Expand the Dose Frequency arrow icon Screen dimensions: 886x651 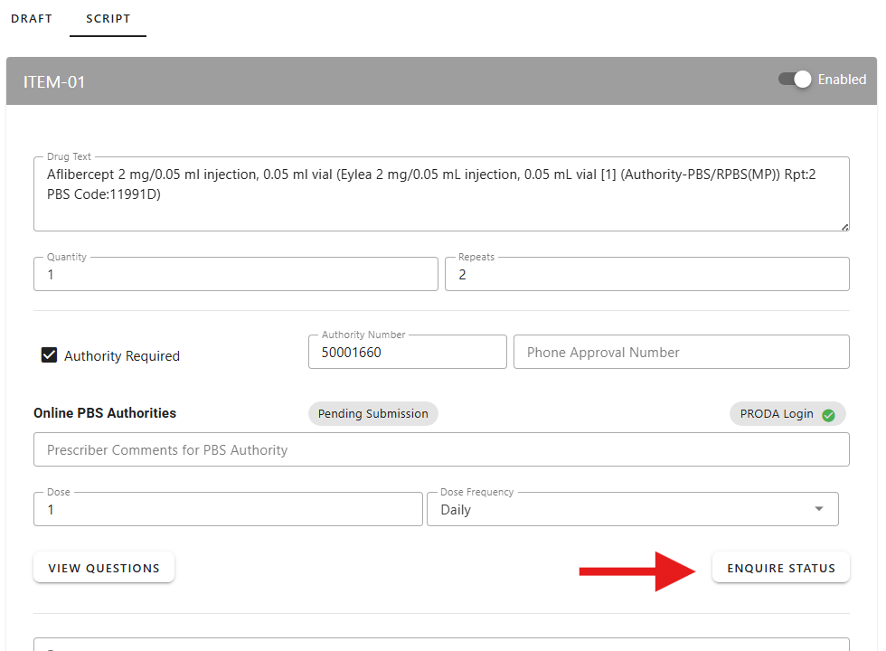click(x=819, y=509)
